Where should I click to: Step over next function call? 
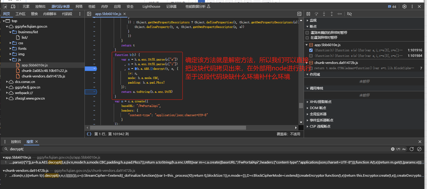pos(316,14)
